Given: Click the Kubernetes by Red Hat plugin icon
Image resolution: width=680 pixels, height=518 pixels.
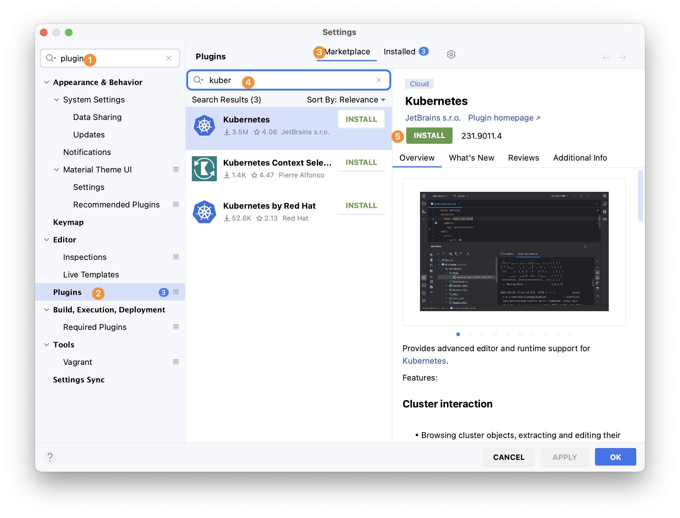Looking at the screenshot, I should point(204,212).
